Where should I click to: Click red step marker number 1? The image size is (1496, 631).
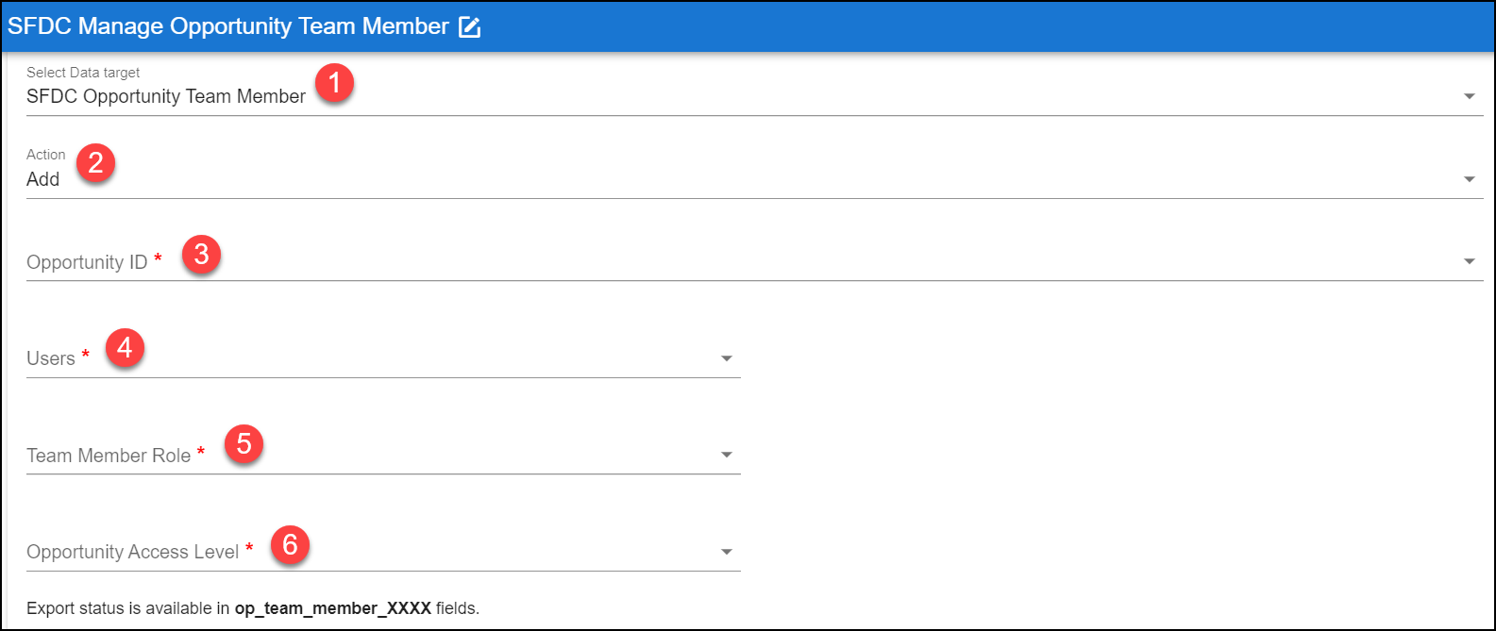pyautogui.click(x=334, y=85)
